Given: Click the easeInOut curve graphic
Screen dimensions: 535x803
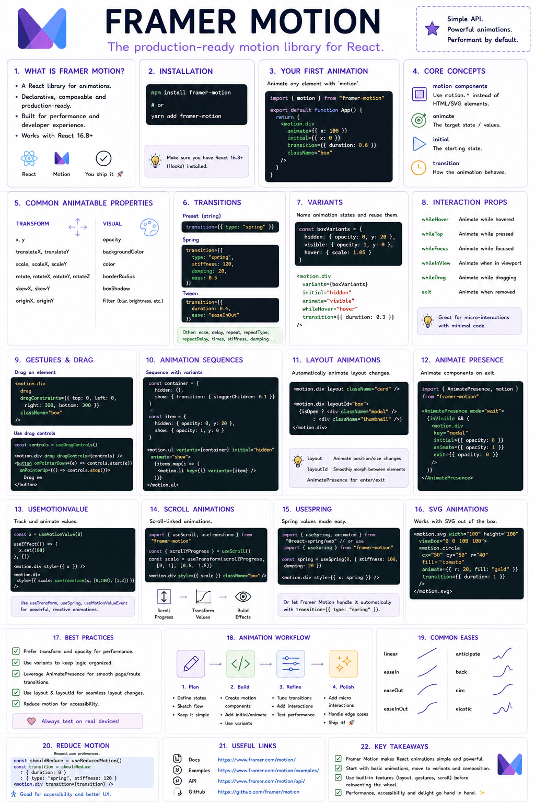Looking at the screenshot, I should click(x=427, y=708).
